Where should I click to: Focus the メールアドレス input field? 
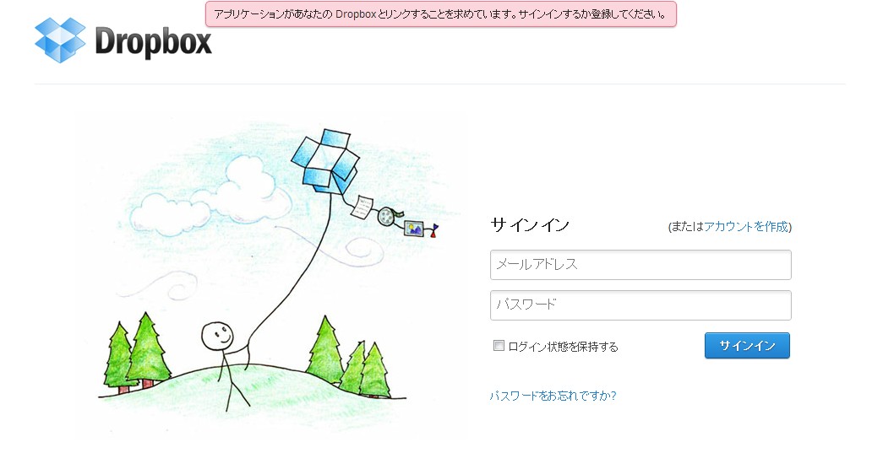640,265
